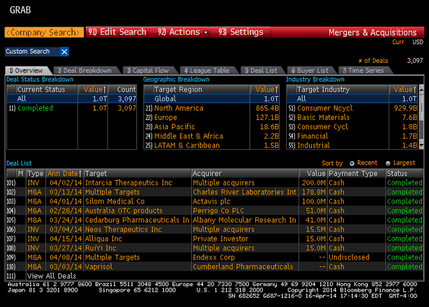Screen dimensions: 429x307
Task: Sort Geographic Breakdown by Value header
Action: 264,89
